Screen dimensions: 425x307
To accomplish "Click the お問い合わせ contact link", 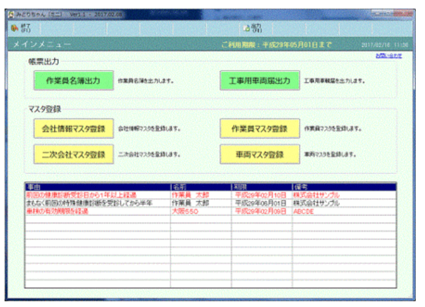I will (388, 56).
